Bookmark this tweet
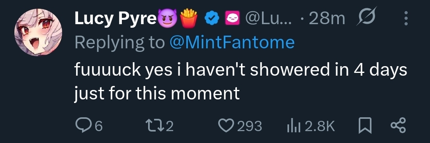This screenshot has width=430, height=143. (365, 126)
